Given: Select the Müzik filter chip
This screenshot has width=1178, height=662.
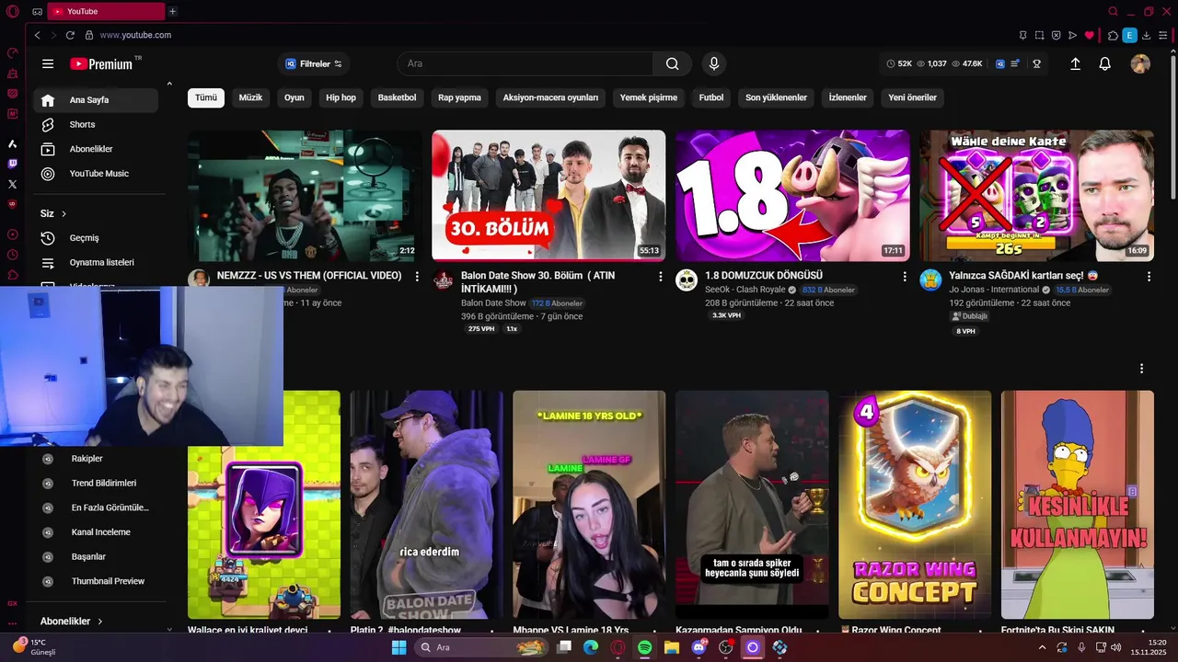Looking at the screenshot, I should 250,97.
